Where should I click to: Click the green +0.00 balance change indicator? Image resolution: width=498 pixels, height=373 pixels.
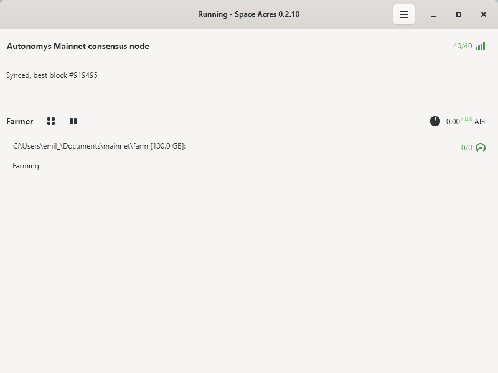click(466, 119)
